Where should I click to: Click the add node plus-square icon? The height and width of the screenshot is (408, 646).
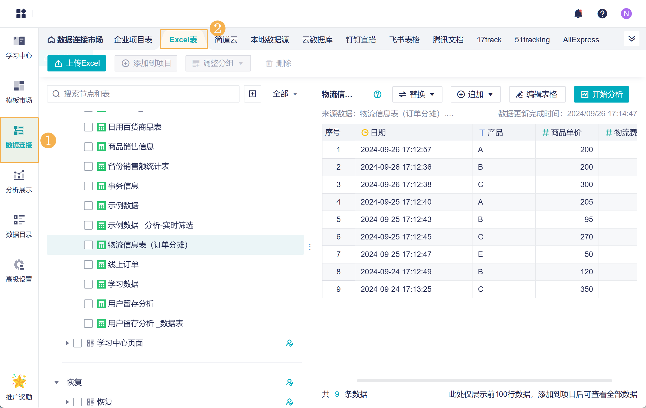coord(253,94)
